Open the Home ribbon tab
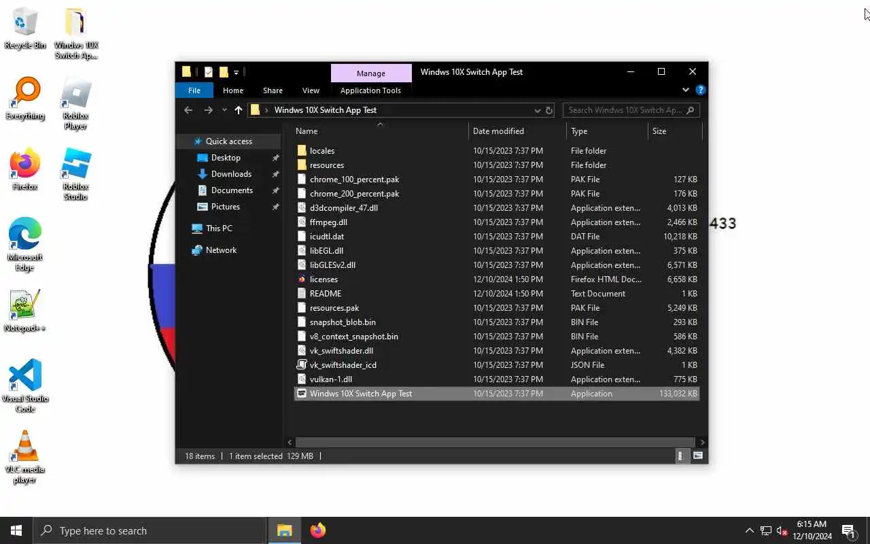The width and height of the screenshot is (870, 544). [233, 90]
